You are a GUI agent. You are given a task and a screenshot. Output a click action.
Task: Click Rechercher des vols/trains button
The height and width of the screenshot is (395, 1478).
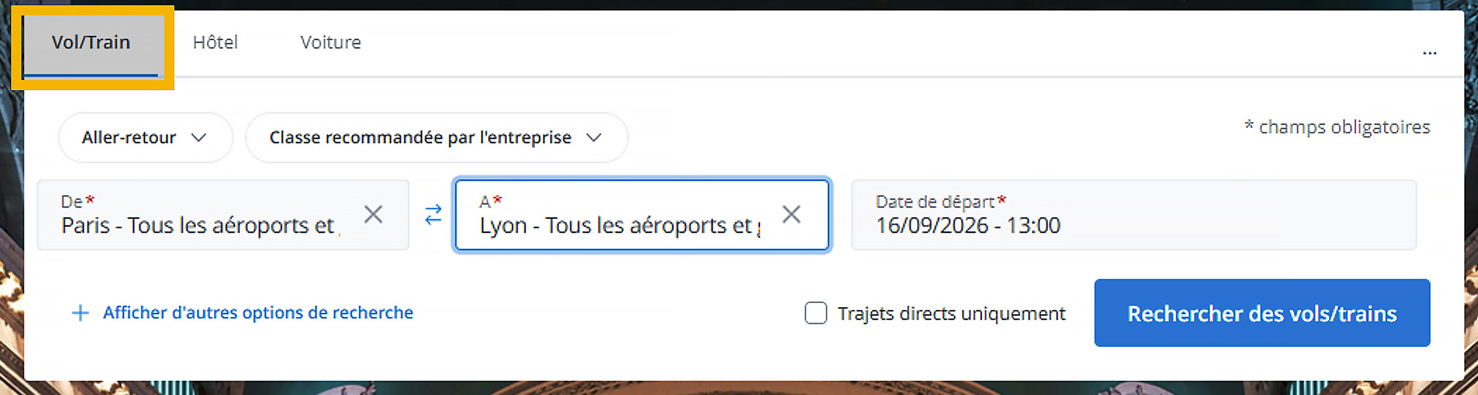coord(1262,313)
